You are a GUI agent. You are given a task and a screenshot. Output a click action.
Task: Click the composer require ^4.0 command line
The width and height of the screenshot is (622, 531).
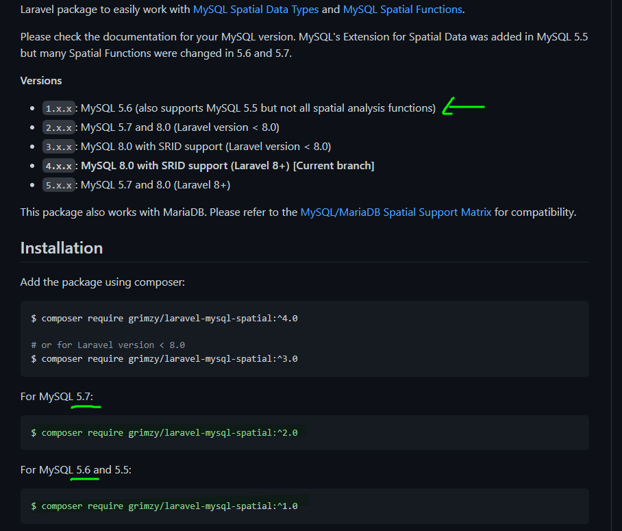pyautogui.click(x=164, y=319)
